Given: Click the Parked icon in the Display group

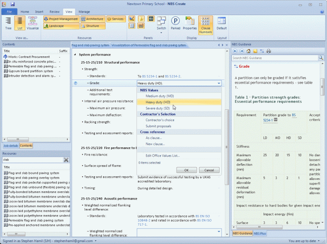Looking at the screenshot, I should point(175,23).
